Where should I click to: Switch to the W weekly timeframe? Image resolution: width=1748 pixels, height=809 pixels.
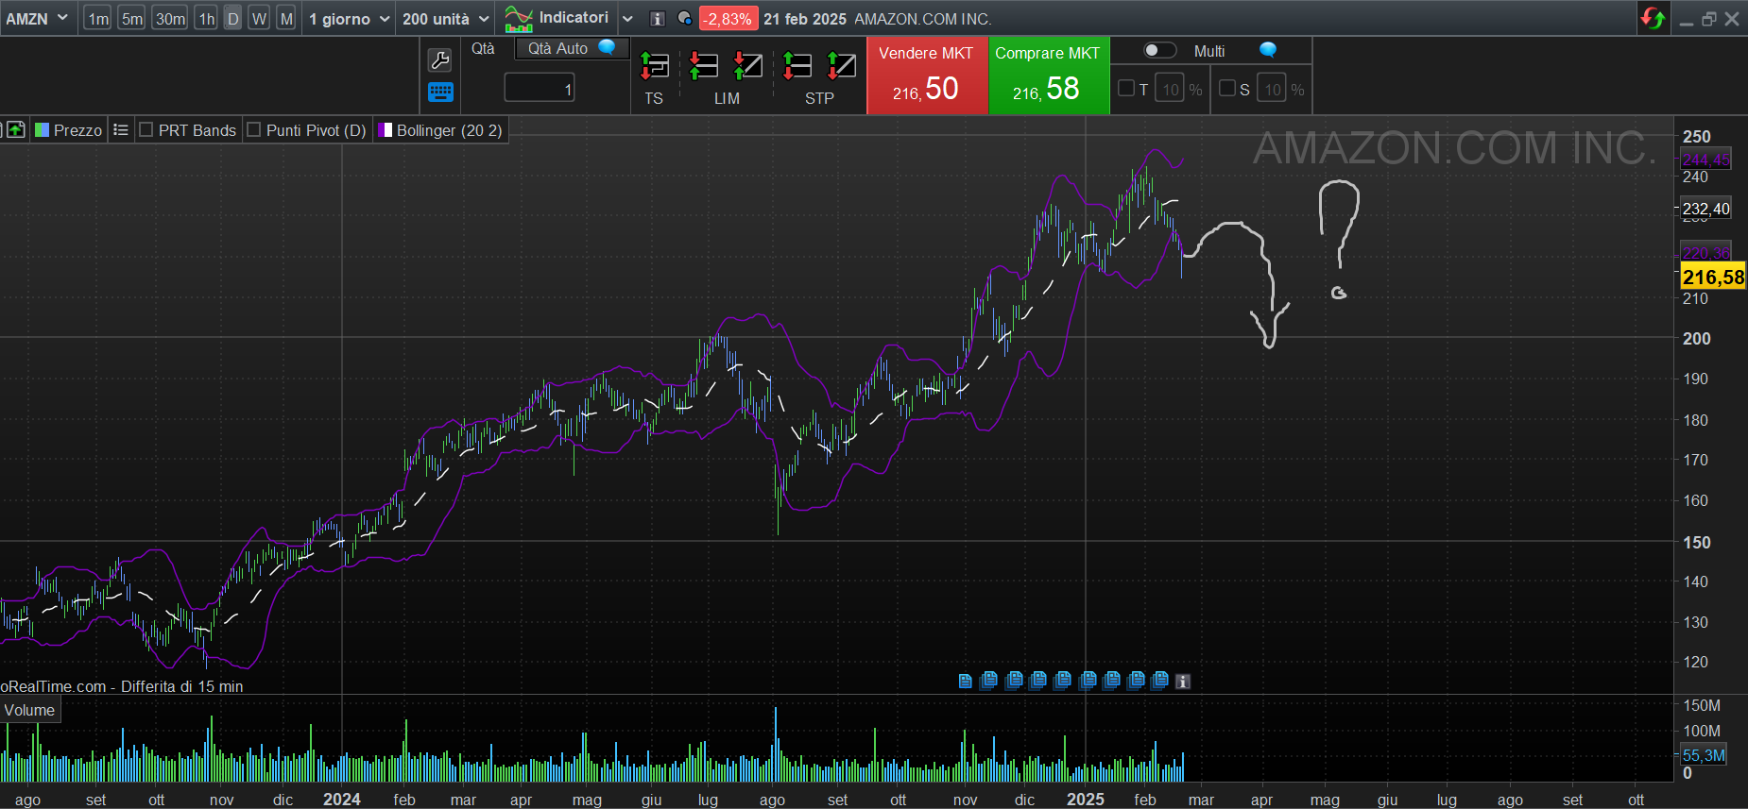coord(259,18)
